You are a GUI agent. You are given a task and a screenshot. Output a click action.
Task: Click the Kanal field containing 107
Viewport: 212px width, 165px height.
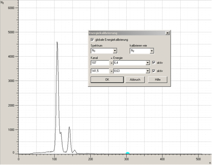100,63
